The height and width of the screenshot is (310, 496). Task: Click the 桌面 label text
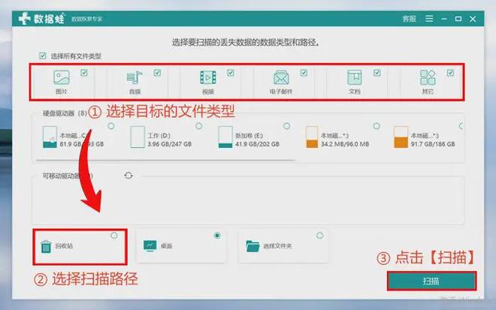point(166,246)
